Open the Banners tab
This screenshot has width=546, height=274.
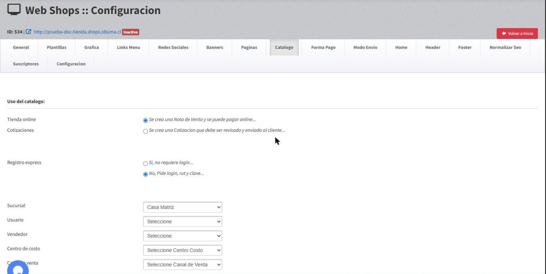(214, 48)
